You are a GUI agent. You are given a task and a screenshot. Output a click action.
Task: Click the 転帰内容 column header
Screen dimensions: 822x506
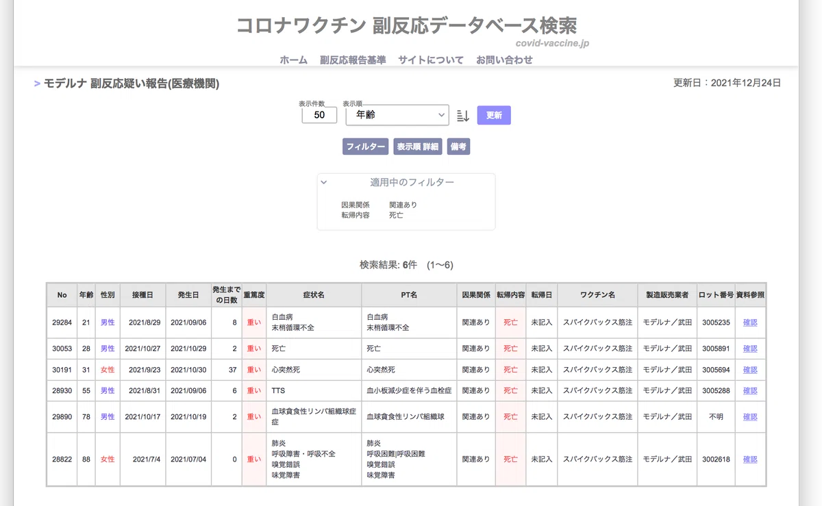[x=511, y=295]
